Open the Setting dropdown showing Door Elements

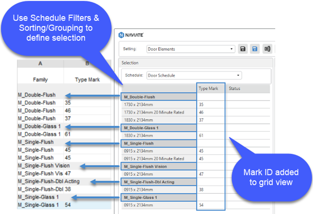tap(191, 49)
